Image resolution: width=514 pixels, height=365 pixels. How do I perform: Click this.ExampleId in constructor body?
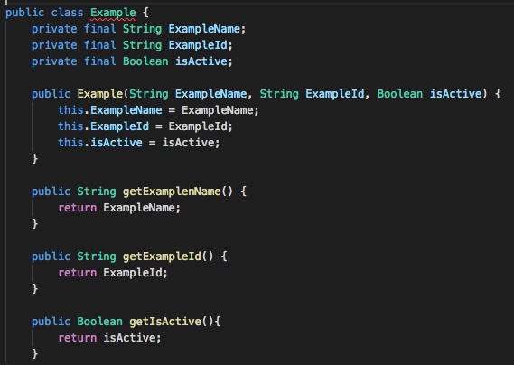pyautogui.click(x=103, y=126)
